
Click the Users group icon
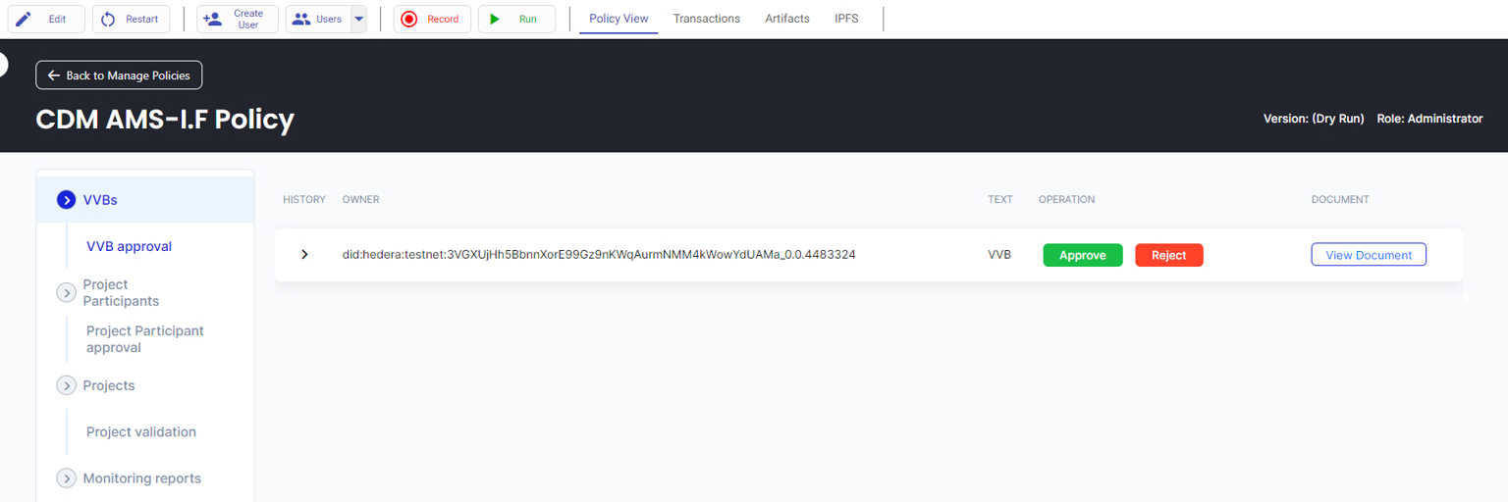click(301, 19)
